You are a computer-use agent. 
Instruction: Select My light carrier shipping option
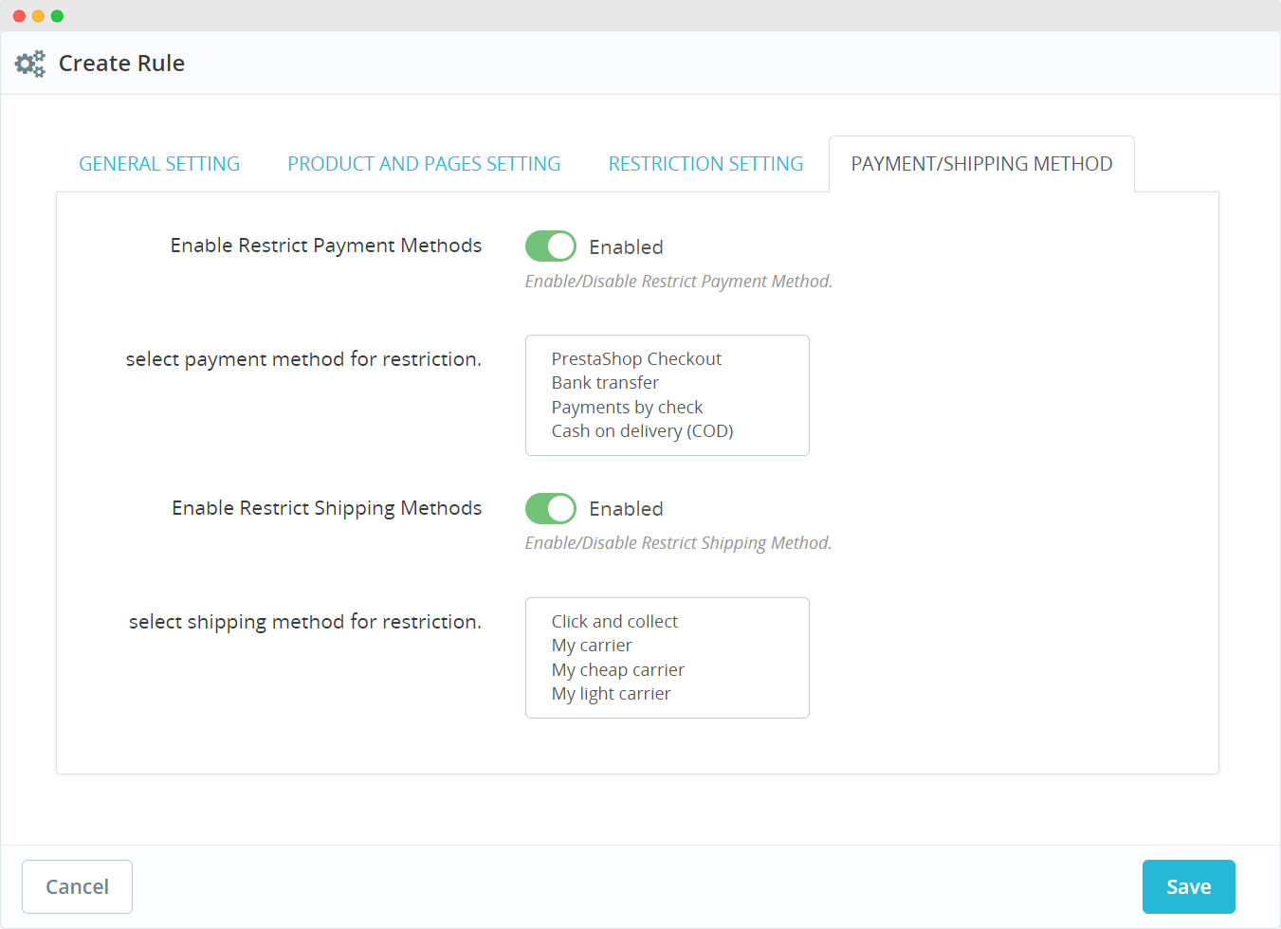(x=611, y=694)
